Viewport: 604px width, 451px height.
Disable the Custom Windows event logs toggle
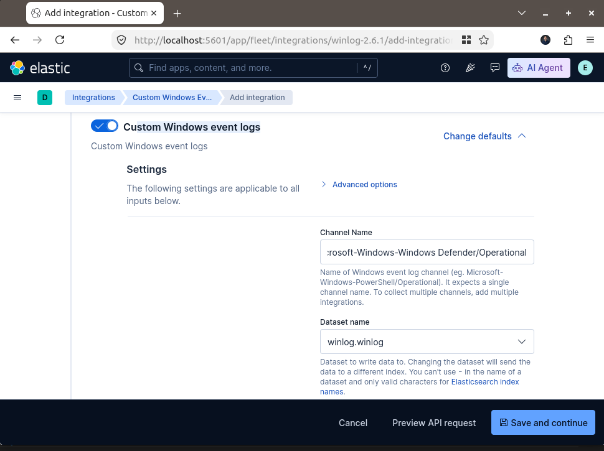pyautogui.click(x=105, y=126)
